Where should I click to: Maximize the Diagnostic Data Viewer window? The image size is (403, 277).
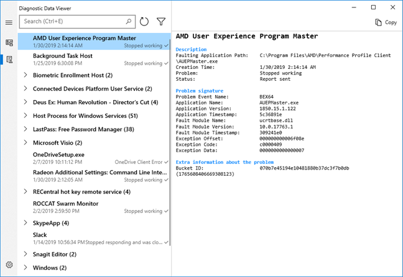pos(373,7)
